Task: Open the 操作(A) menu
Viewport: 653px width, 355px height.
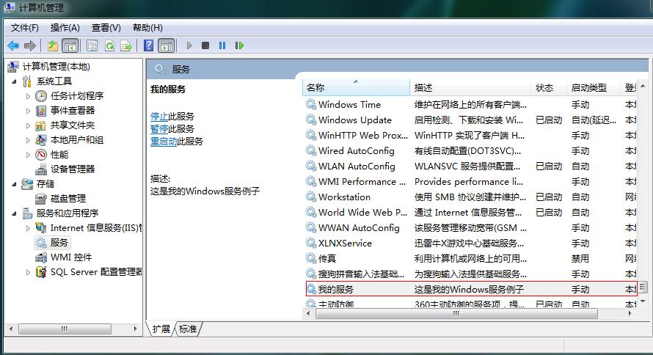Action: tap(65, 28)
